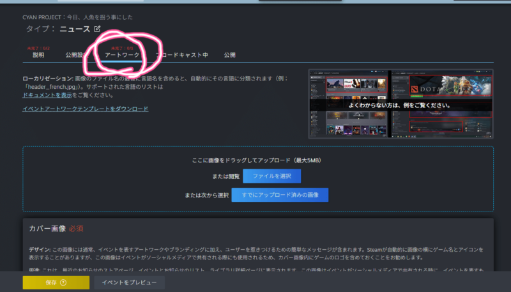
Task: Click the edit pencil icon beside ニュース
Action: click(x=97, y=29)
